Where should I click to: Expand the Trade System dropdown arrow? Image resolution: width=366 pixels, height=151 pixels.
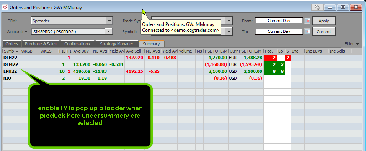click(229, 21)
